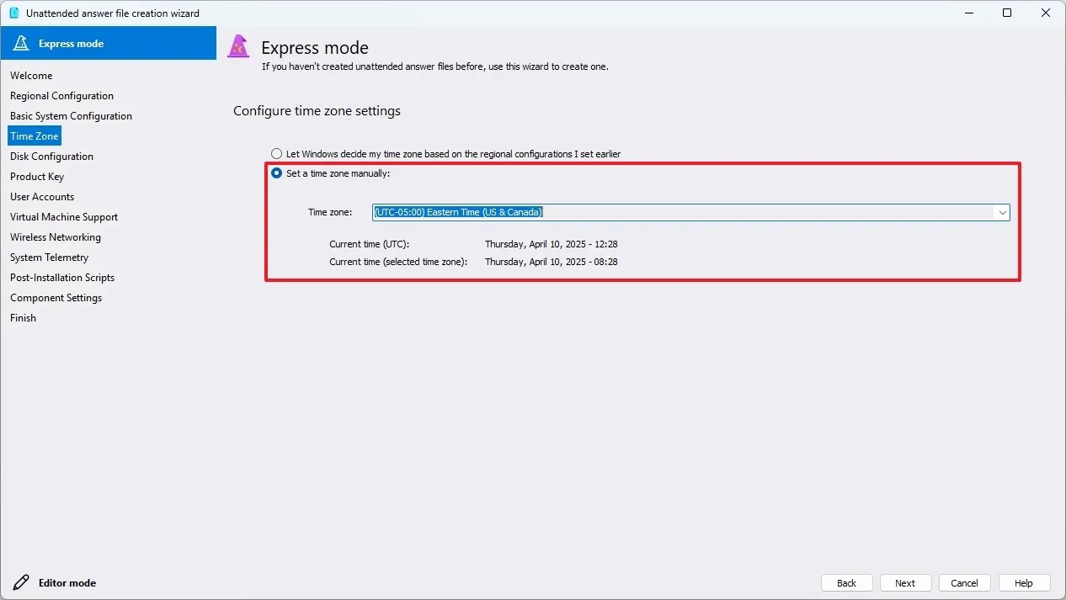Click the Back button

pos(846,582)
